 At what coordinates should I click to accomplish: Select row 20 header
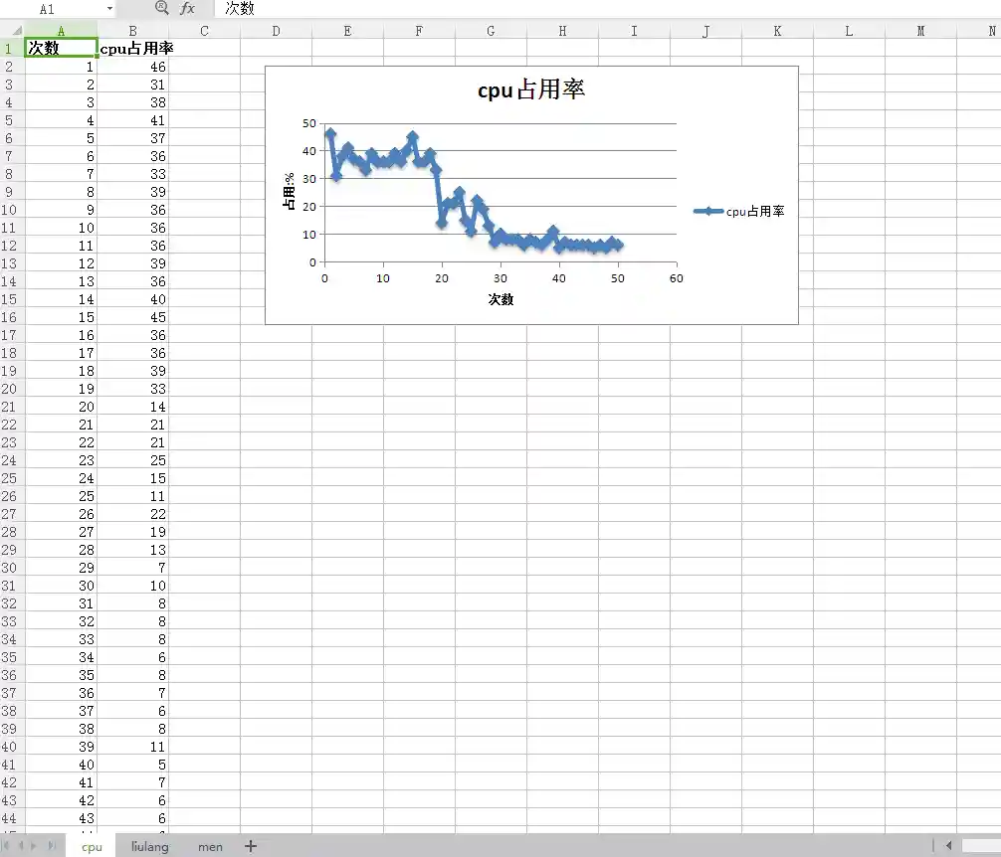click(12, 389)
